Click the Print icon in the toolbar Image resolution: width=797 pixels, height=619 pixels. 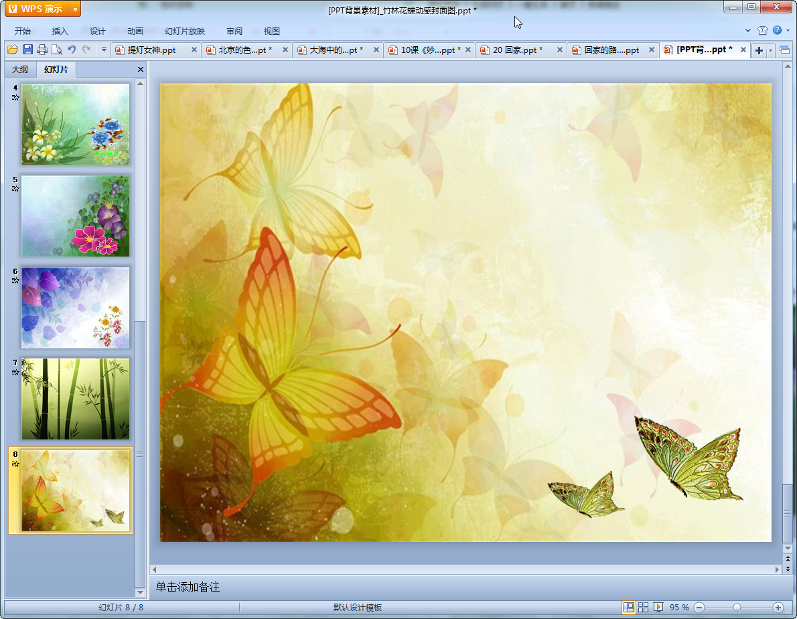42,50
